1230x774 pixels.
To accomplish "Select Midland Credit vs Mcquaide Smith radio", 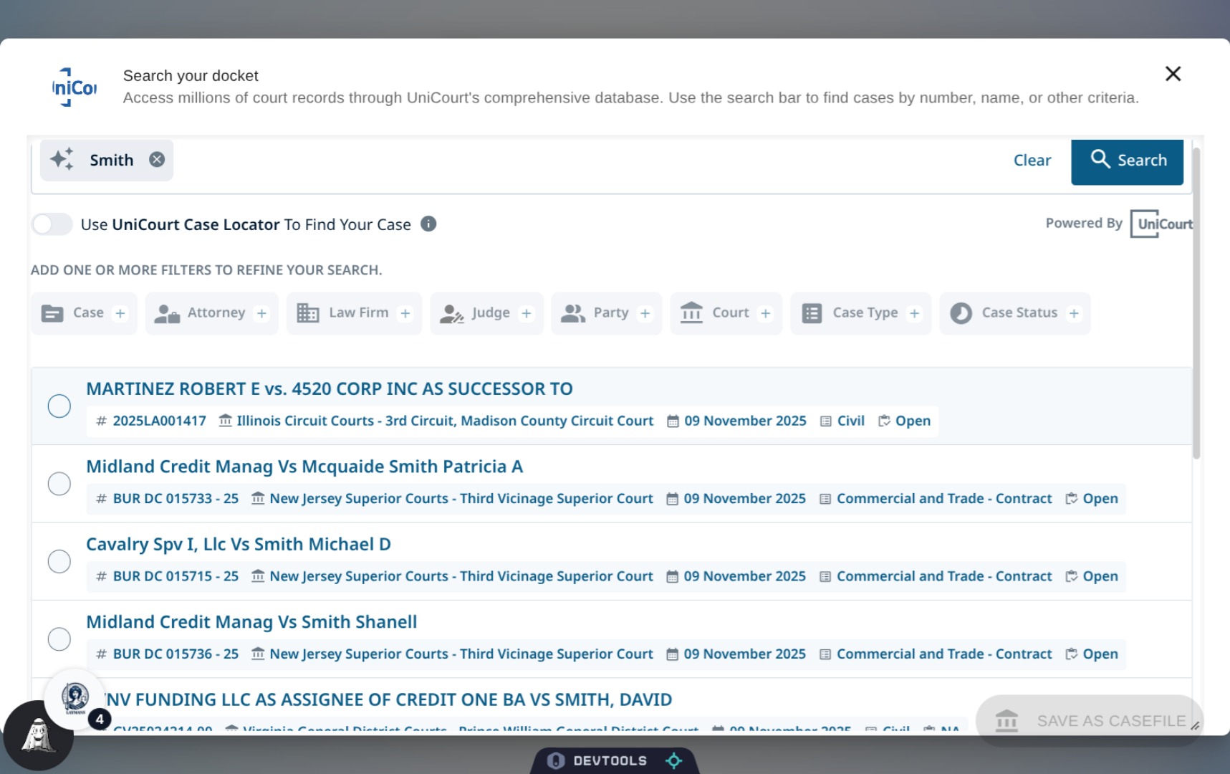I will pyautogui.click(x=59, y=484).
